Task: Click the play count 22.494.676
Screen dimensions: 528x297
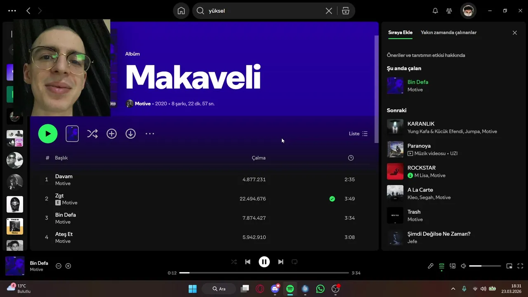Action: pyautogui.click(x=252, y=199)
